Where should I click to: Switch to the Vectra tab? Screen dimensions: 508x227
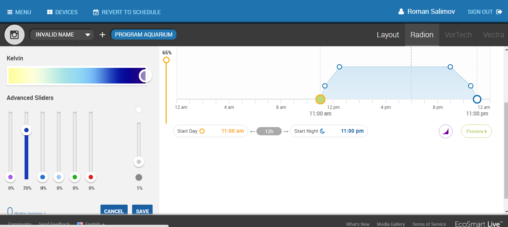493,35
